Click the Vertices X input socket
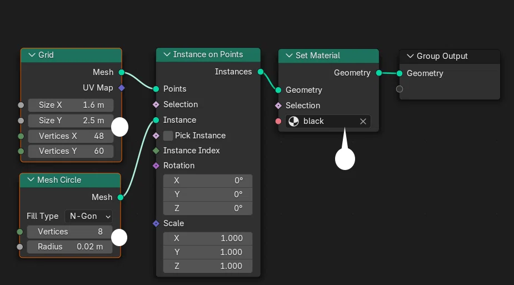 (21, 136)
